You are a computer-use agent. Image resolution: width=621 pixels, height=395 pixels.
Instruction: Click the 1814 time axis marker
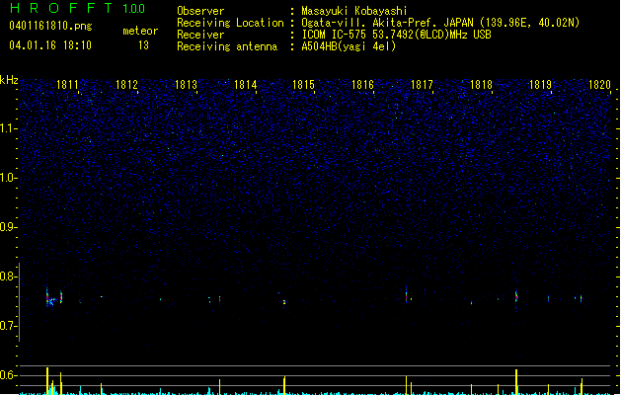pyautogui.click(x=245, y=85)
